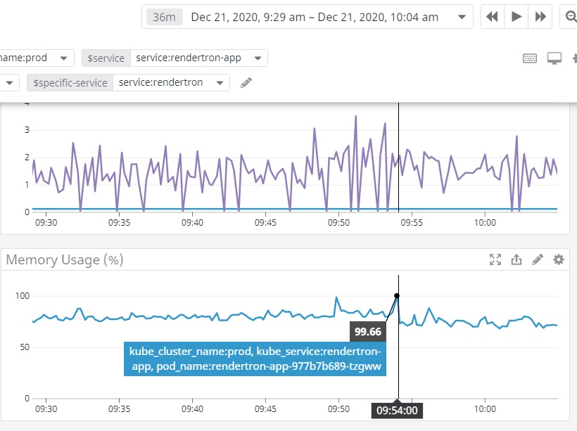Click the 09:54:00 time marker label
Image resolution: width=577 pixels, height=431 pixels.
click(398, 409)
